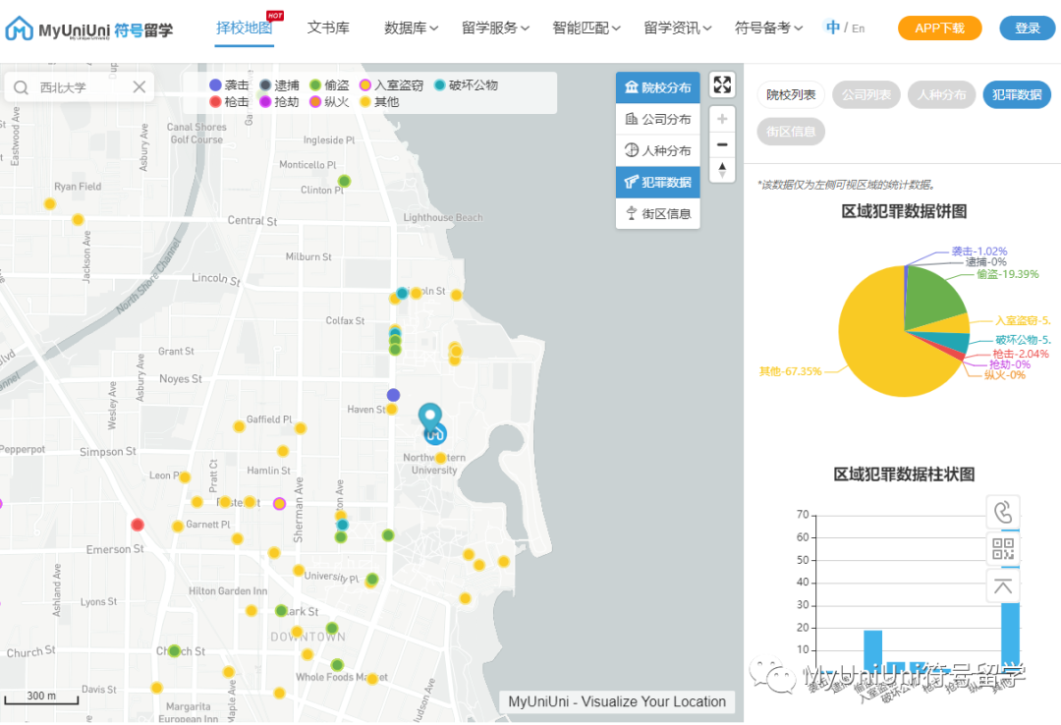The image size is (1061, 725).
Task: Switch to the 犯罪数据 panel tab
Action: click(1017, 94)
